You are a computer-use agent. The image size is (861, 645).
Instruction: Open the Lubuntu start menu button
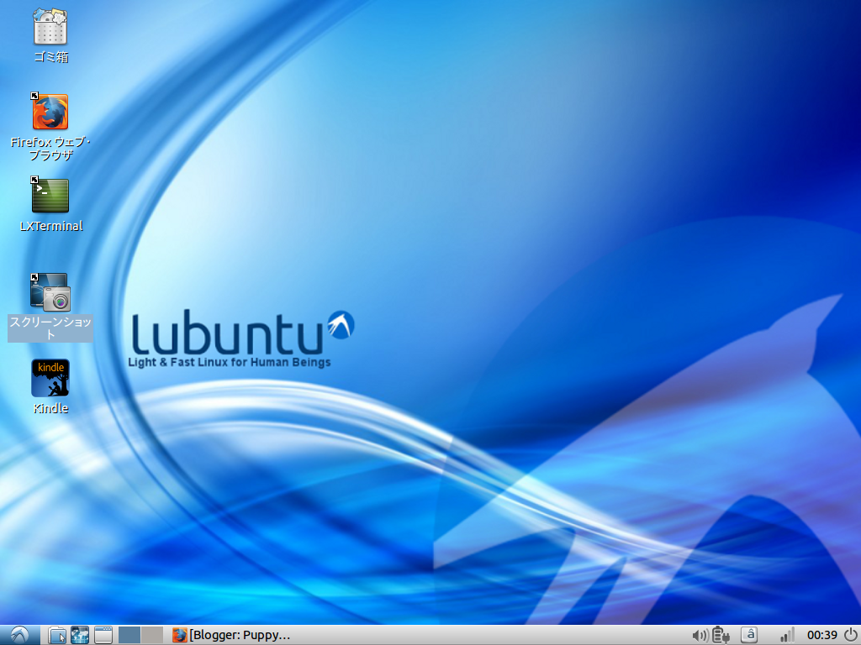[x=20, y=635]
